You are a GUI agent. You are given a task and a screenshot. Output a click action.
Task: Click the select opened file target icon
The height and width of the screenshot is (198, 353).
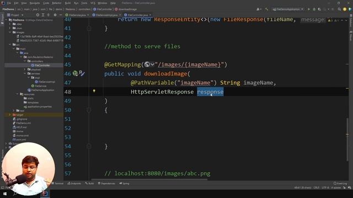pos(38,15)
